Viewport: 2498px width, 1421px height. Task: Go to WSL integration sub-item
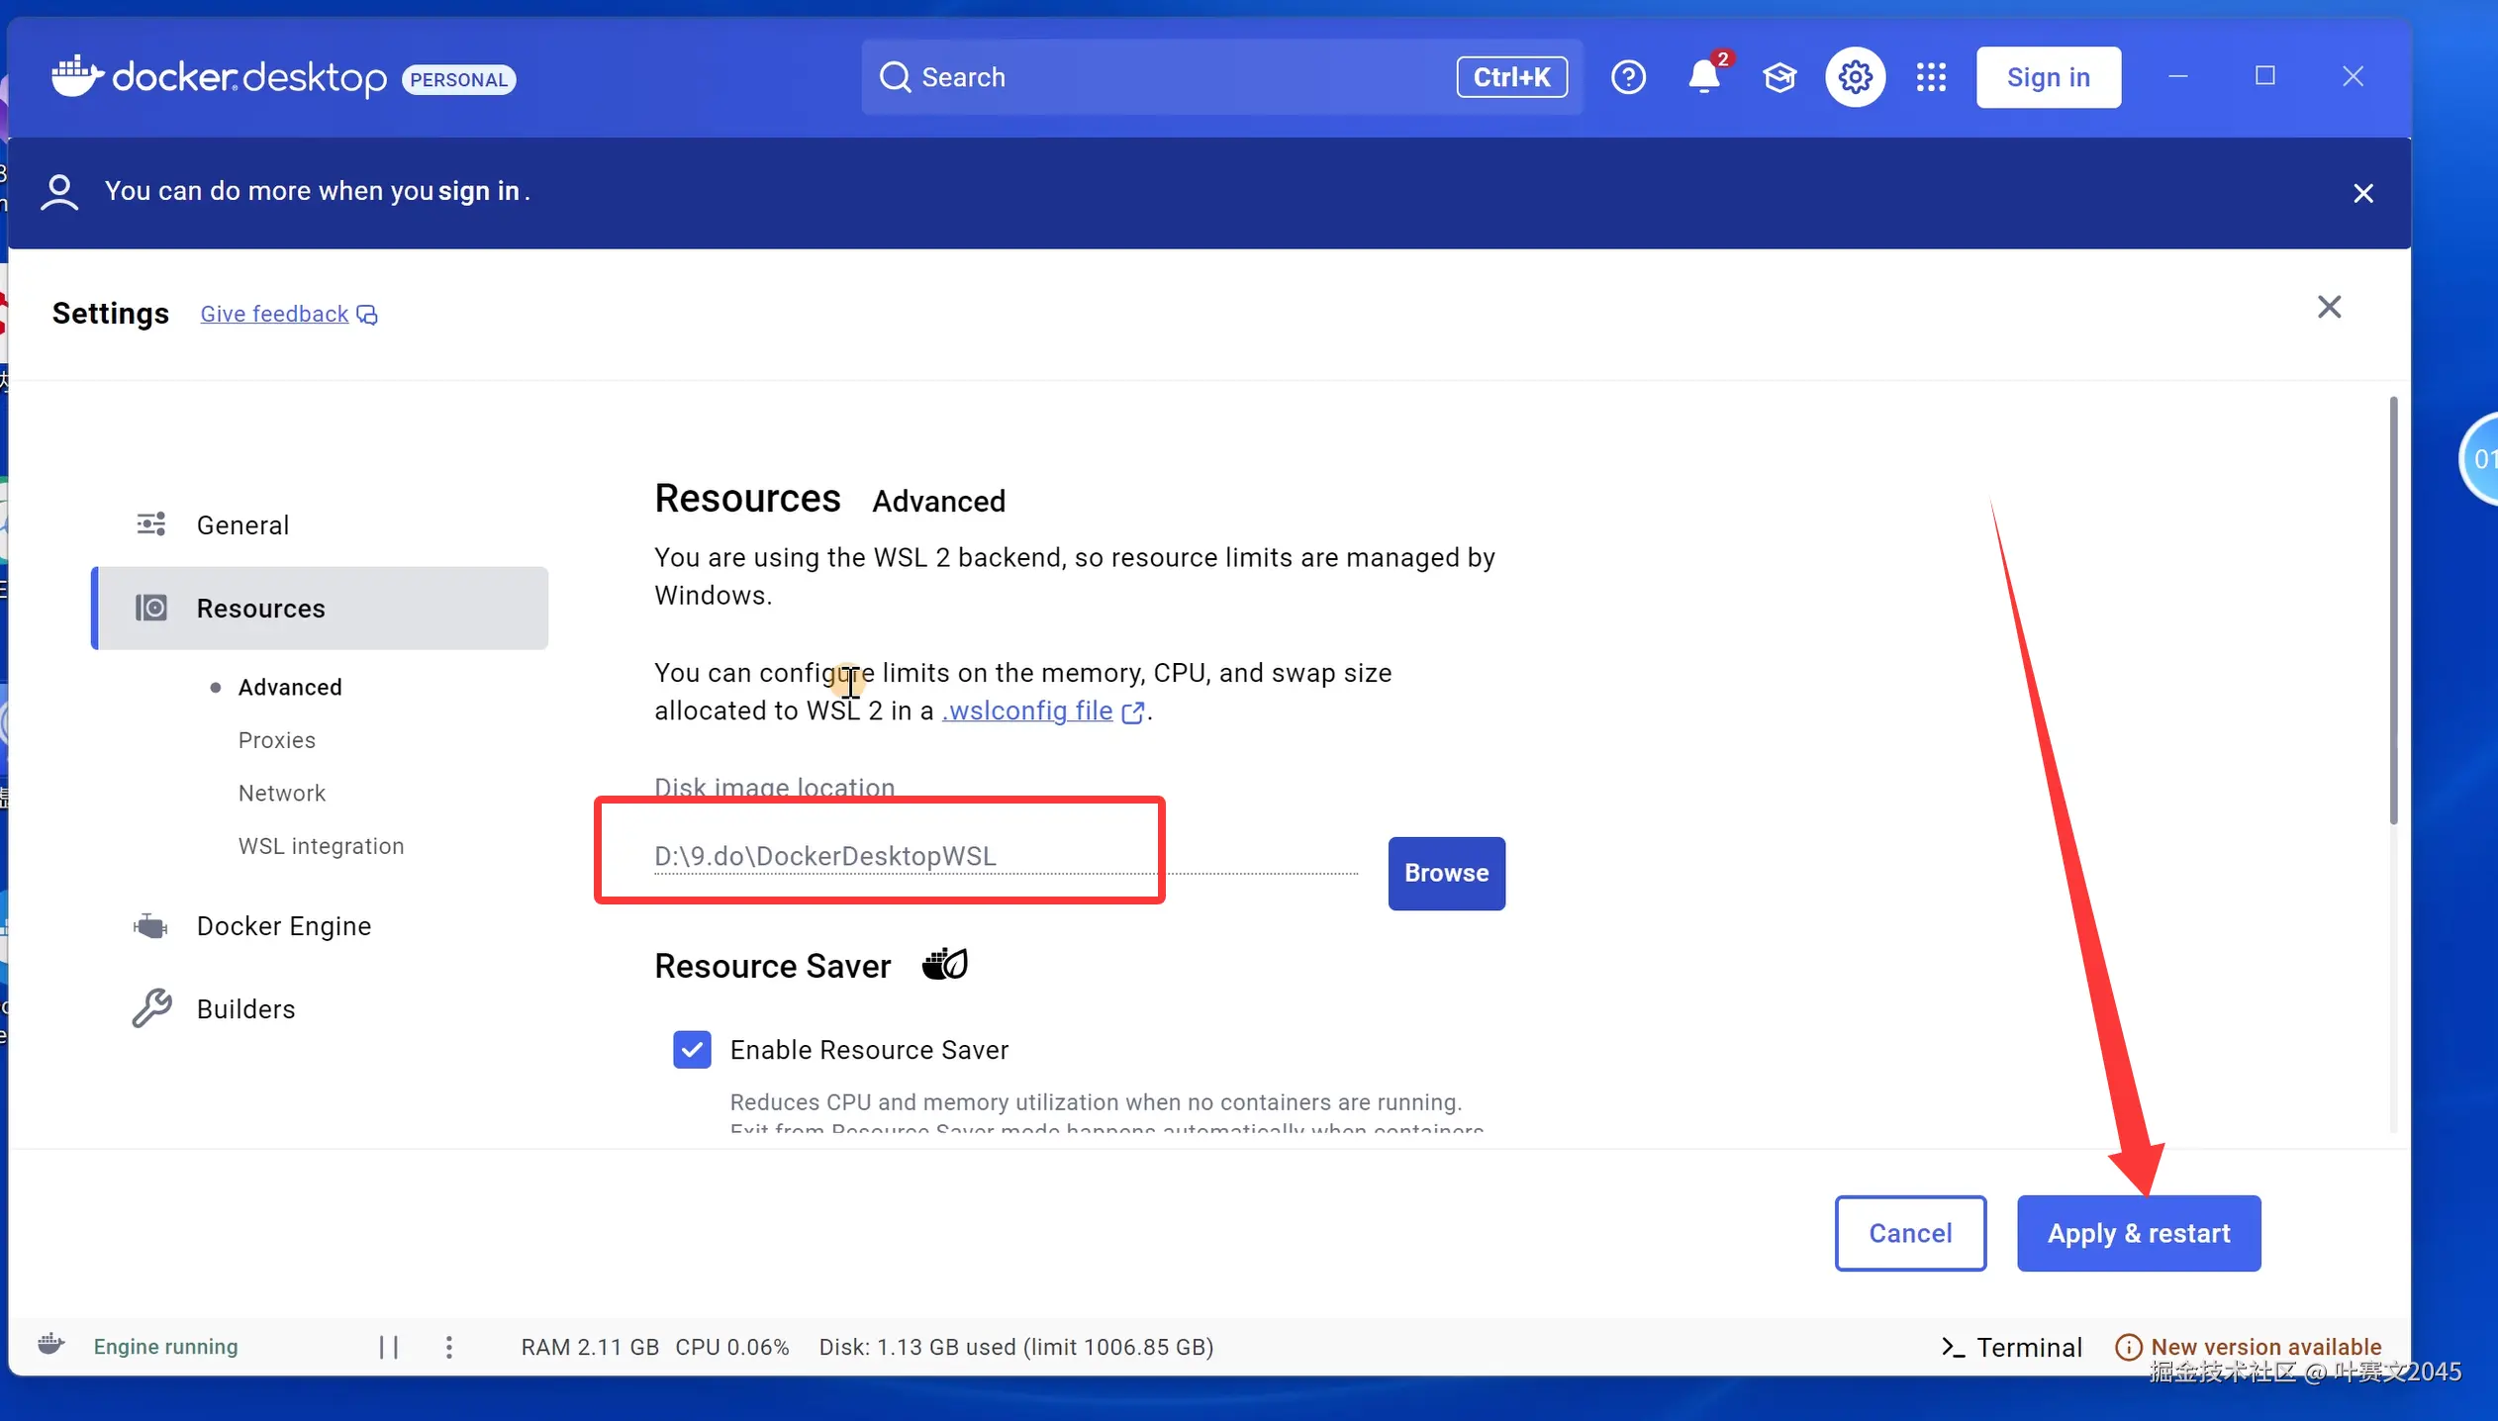tap(321, 846)
